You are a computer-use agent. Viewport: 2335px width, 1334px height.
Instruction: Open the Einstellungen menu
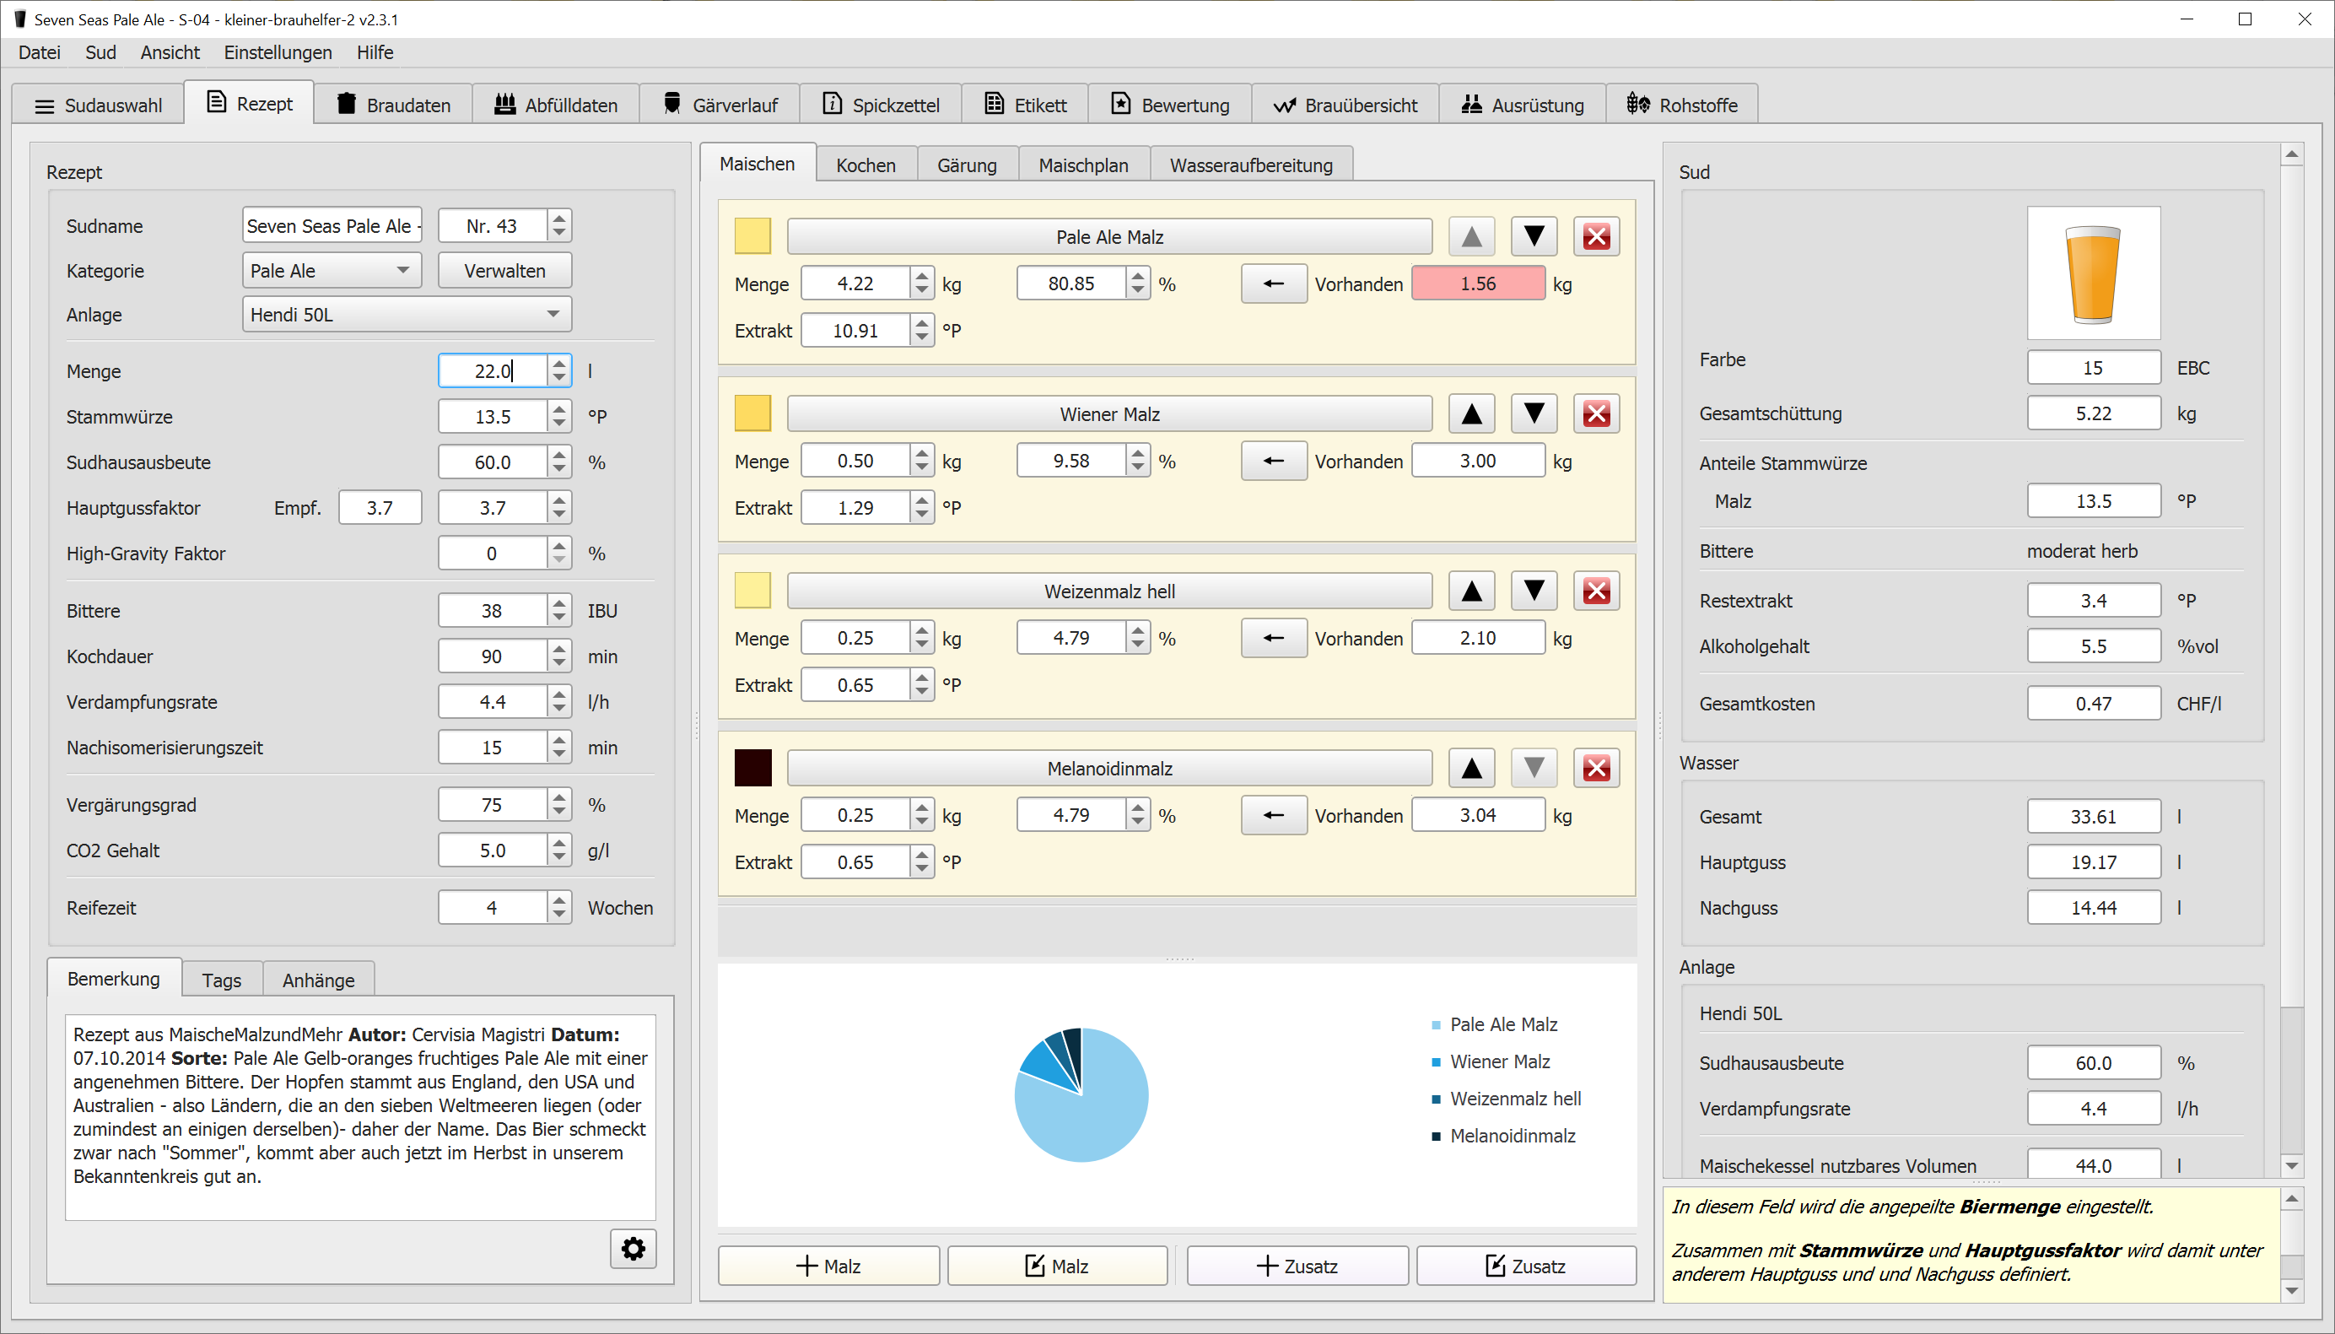[x=278, y=52]
